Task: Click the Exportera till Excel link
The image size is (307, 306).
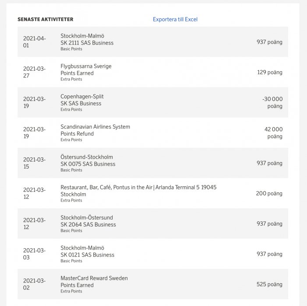Action: coord(175,19)
